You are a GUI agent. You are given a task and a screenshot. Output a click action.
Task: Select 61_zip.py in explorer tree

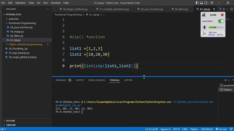pyautogui.click(x=15, y=40)
